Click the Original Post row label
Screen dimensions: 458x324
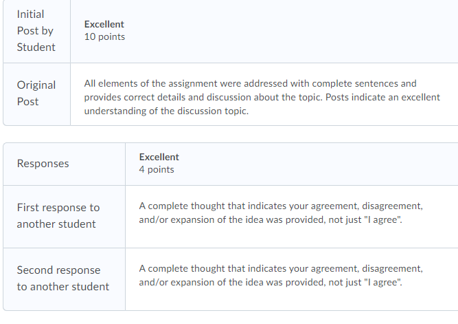pos(36,93)
